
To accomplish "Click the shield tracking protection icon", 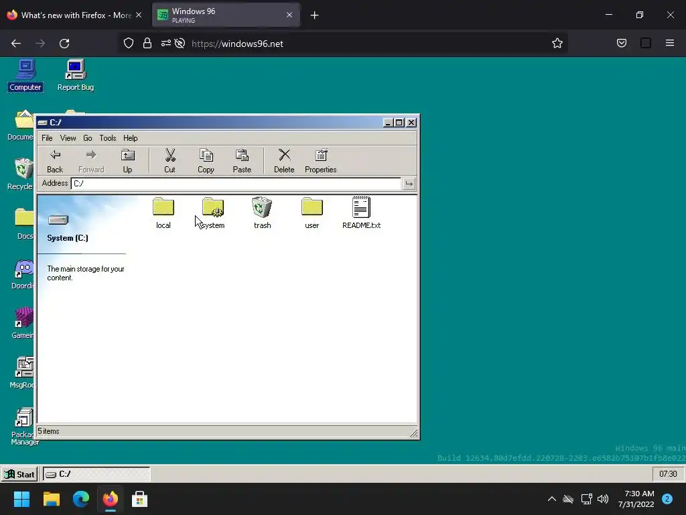I will coord(129,44).
